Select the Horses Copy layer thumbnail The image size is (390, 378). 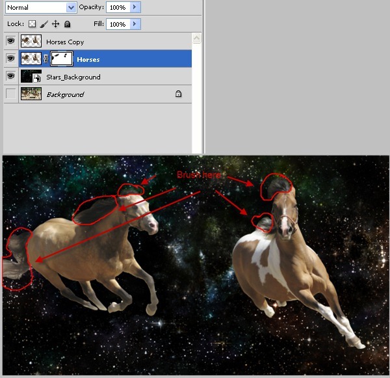click(31, 41)
